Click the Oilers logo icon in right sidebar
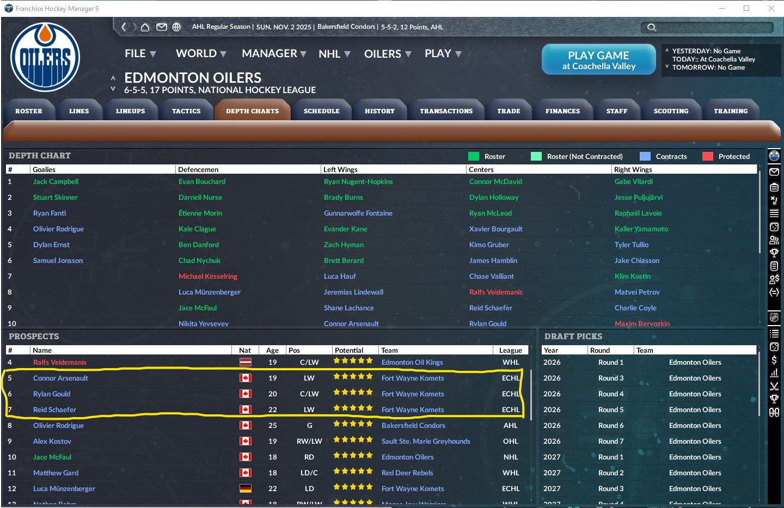 (774, 156)
